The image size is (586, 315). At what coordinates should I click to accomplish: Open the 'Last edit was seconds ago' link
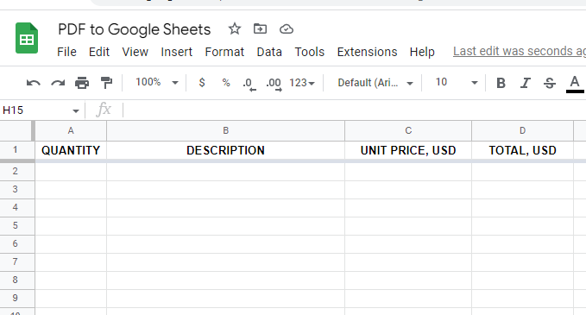click(520, 51)
